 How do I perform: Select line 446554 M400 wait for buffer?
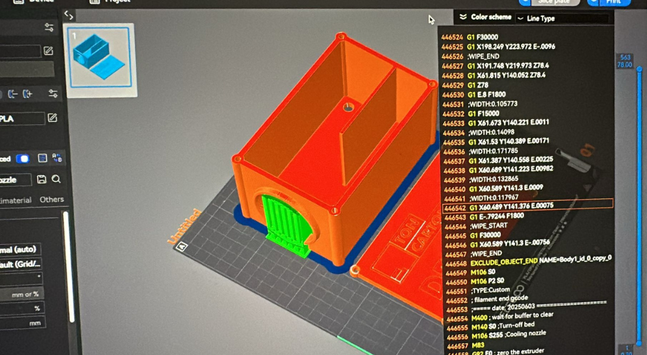coord(500,317)
